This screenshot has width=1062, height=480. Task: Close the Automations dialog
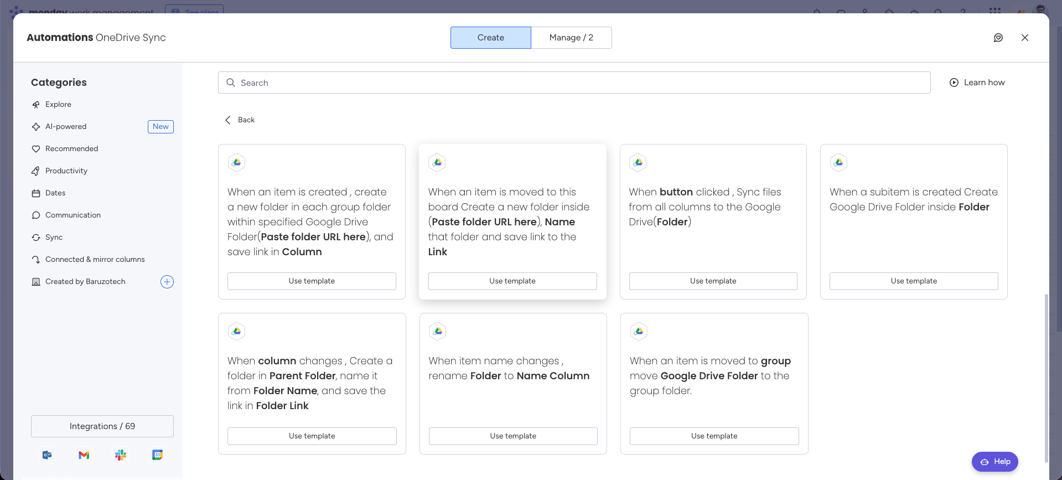pyautogui.click(x=1025, y=38)
